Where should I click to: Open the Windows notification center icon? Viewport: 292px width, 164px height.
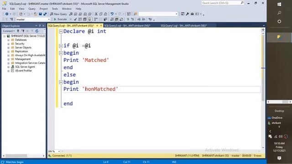click(x=279, y=158)
